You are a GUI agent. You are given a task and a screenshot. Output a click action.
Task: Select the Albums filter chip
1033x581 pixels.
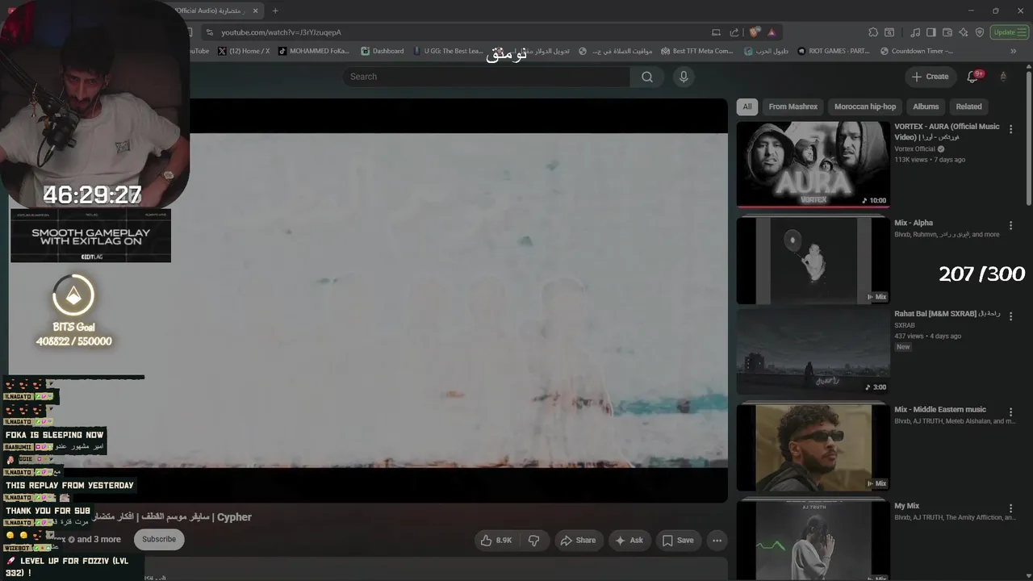point(926,107)
